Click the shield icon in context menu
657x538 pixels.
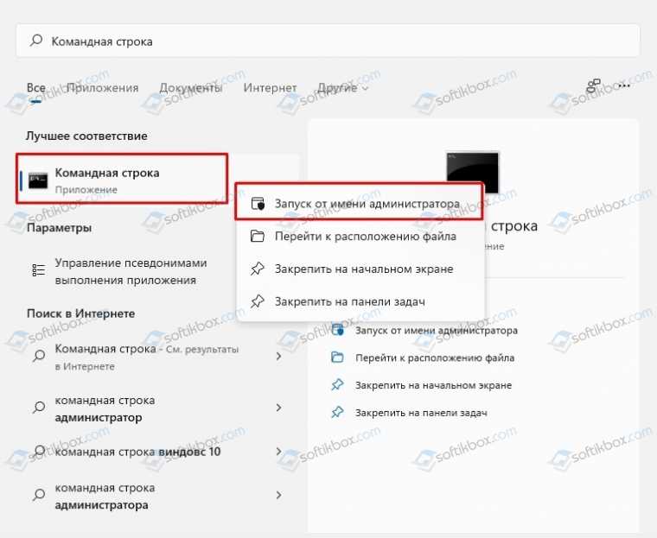click(x=258, y=204)
